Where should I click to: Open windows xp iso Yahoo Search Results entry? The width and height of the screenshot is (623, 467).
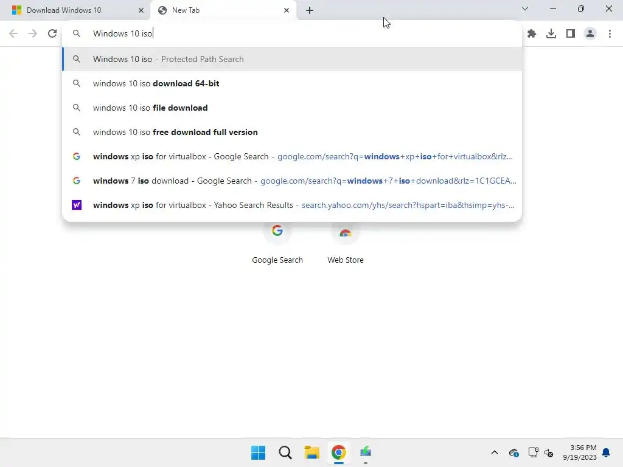(292, 205)
